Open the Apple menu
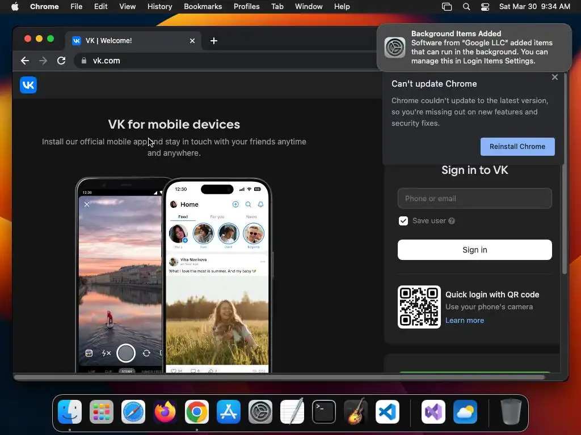The height and width of the screenshot is (435, 581). [x=15, y=7]
